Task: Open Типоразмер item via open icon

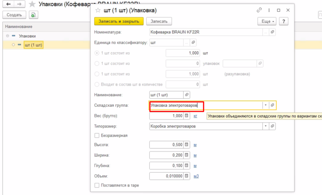Action: pos(272,126)
